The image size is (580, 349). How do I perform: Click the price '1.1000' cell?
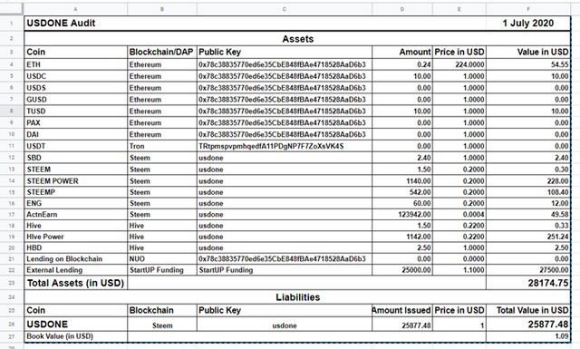459,270
